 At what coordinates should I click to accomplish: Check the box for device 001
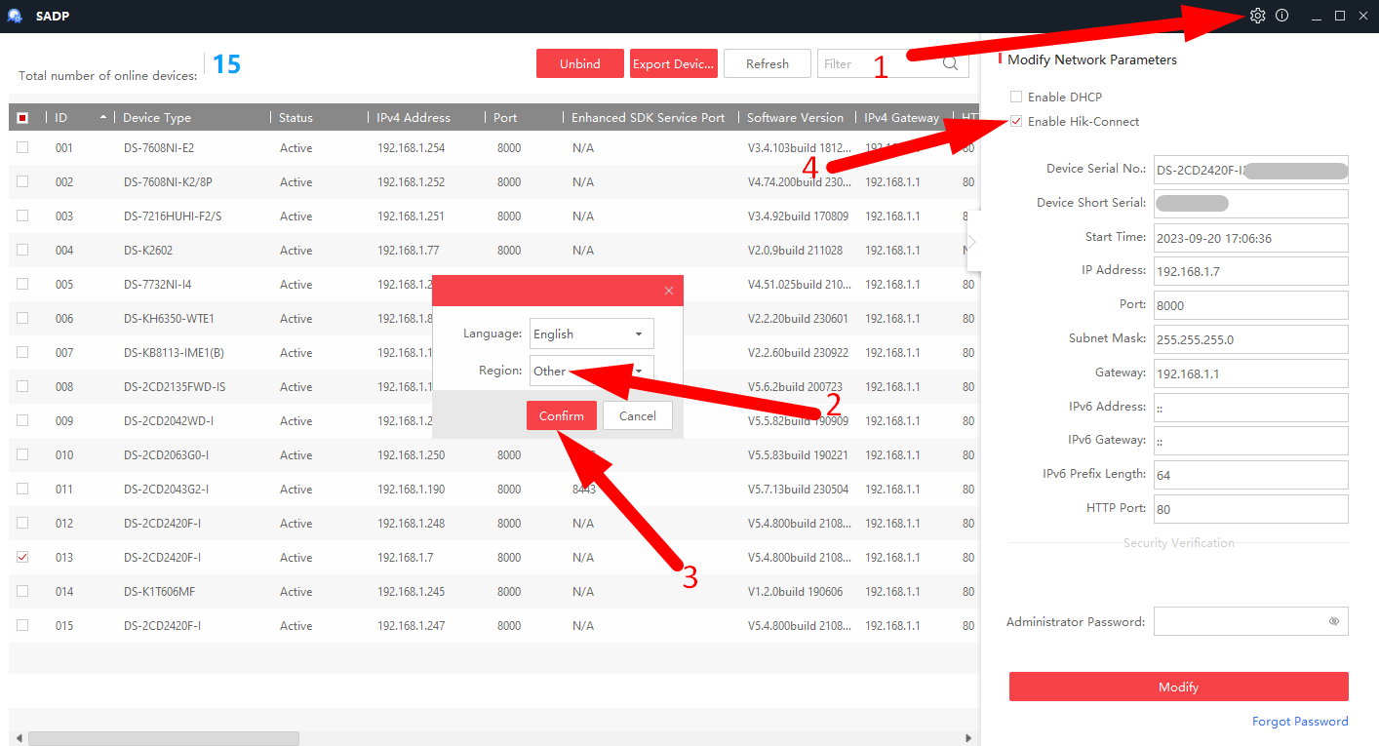(x=22, y=147)
